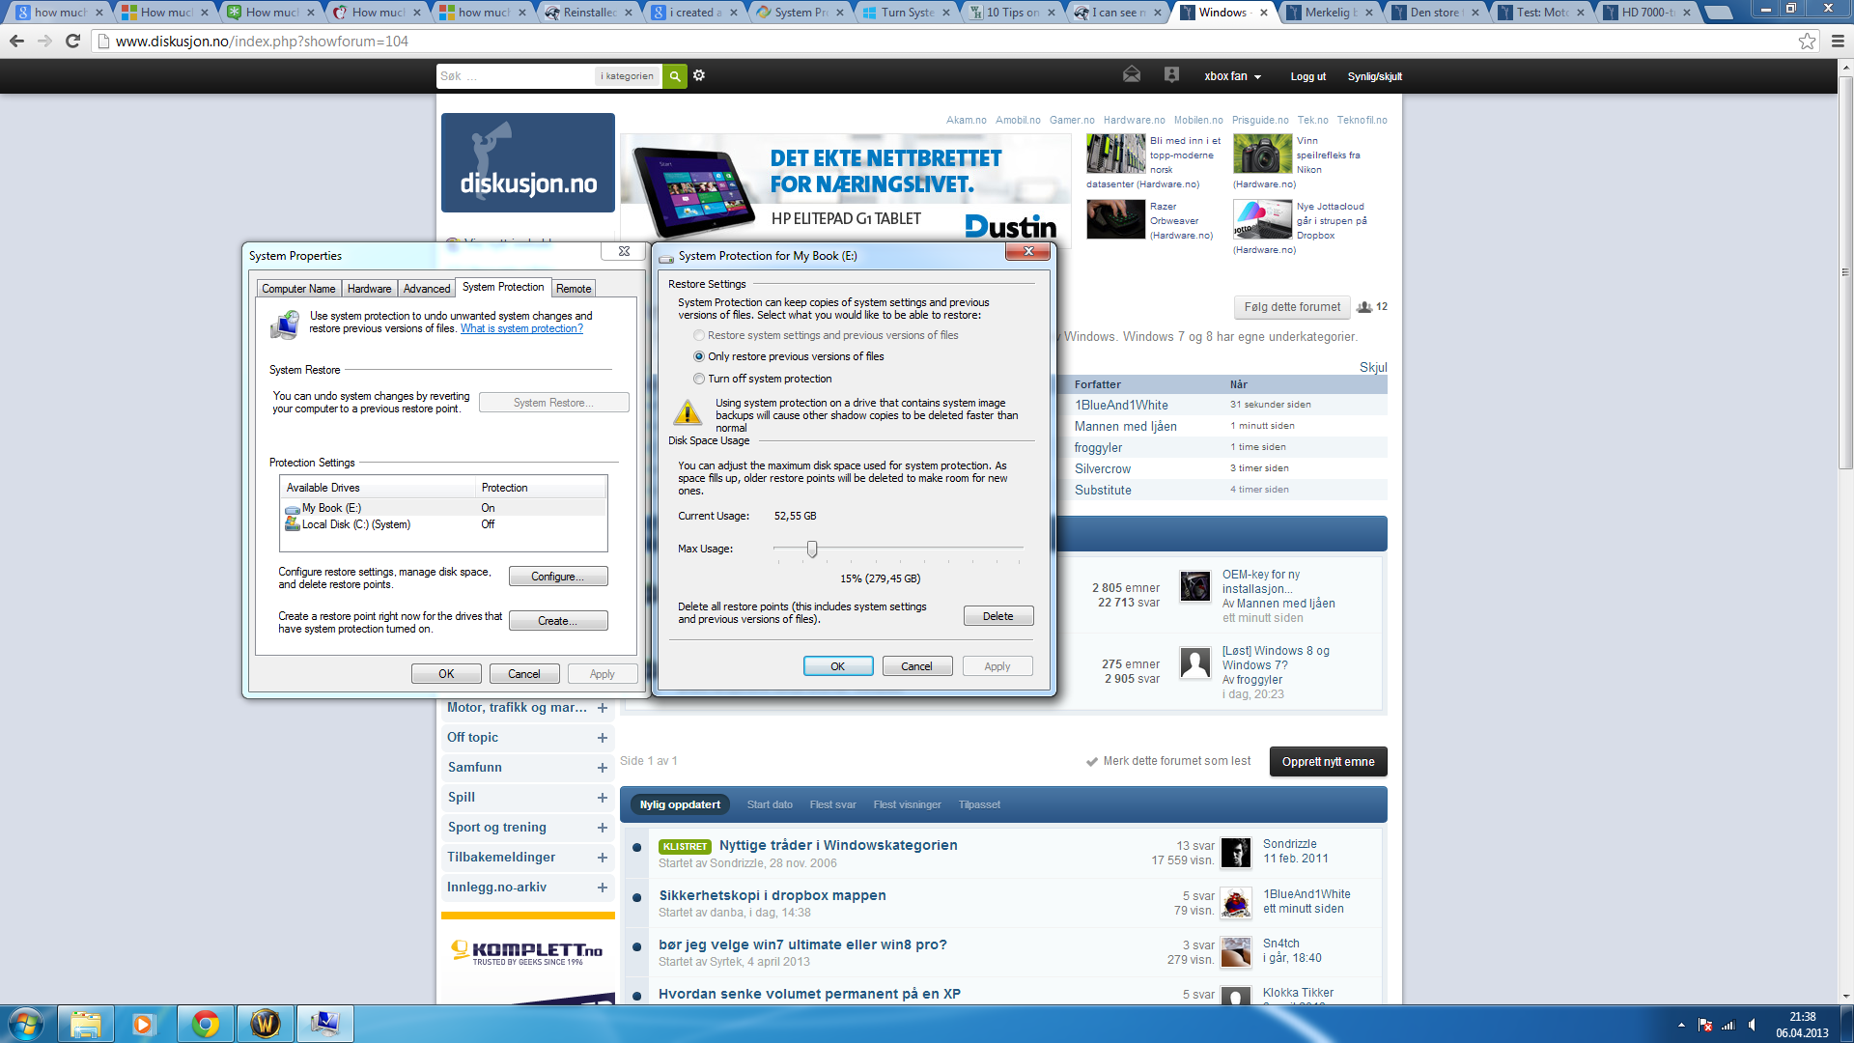
Task: Open the xbox fan user dropdown
Action: click(1233, 76)
